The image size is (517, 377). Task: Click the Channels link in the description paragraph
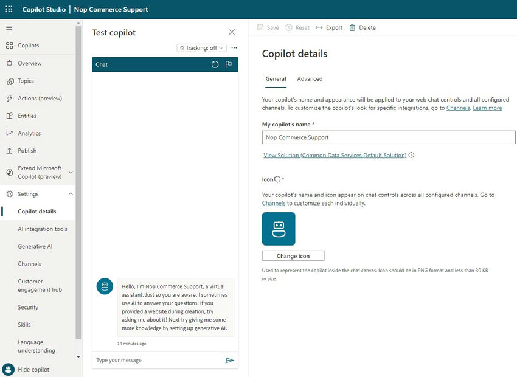[458, 108]
